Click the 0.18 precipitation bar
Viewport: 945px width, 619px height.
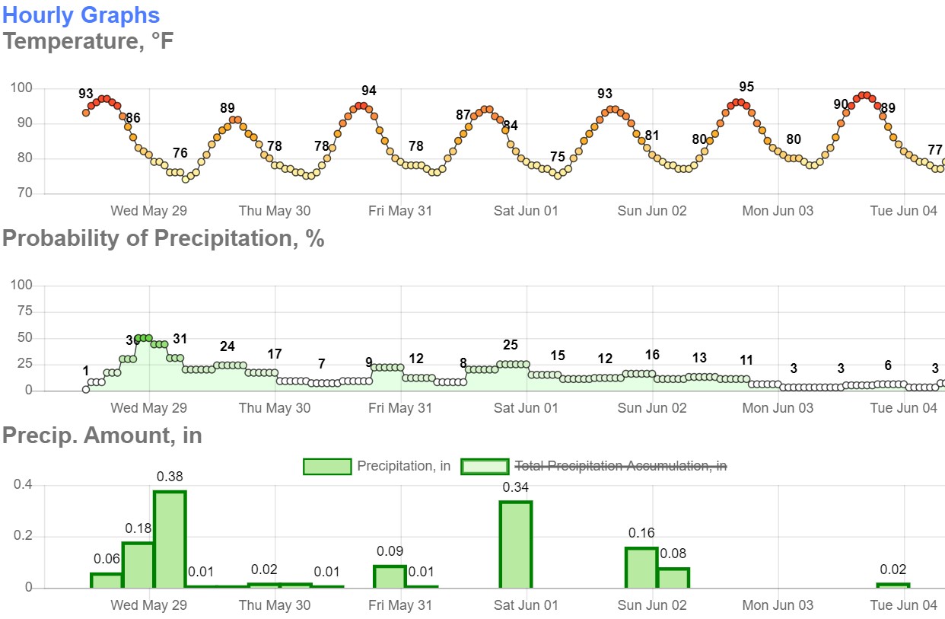[x=138, y=565]
